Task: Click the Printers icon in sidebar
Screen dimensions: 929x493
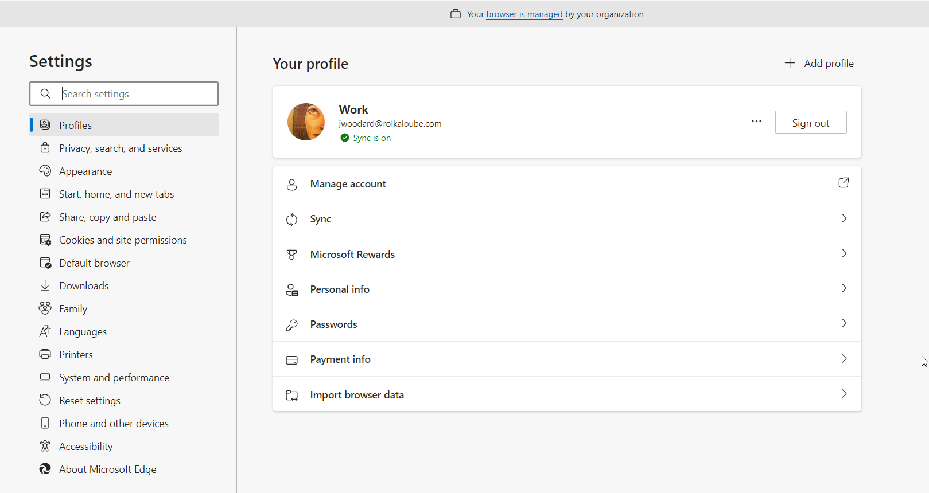Action: [45, 354]
